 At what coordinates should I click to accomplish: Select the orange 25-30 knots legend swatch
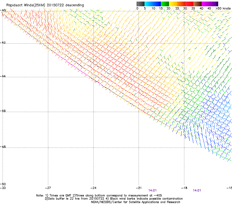pyautogui.click(x=181, y=4)
